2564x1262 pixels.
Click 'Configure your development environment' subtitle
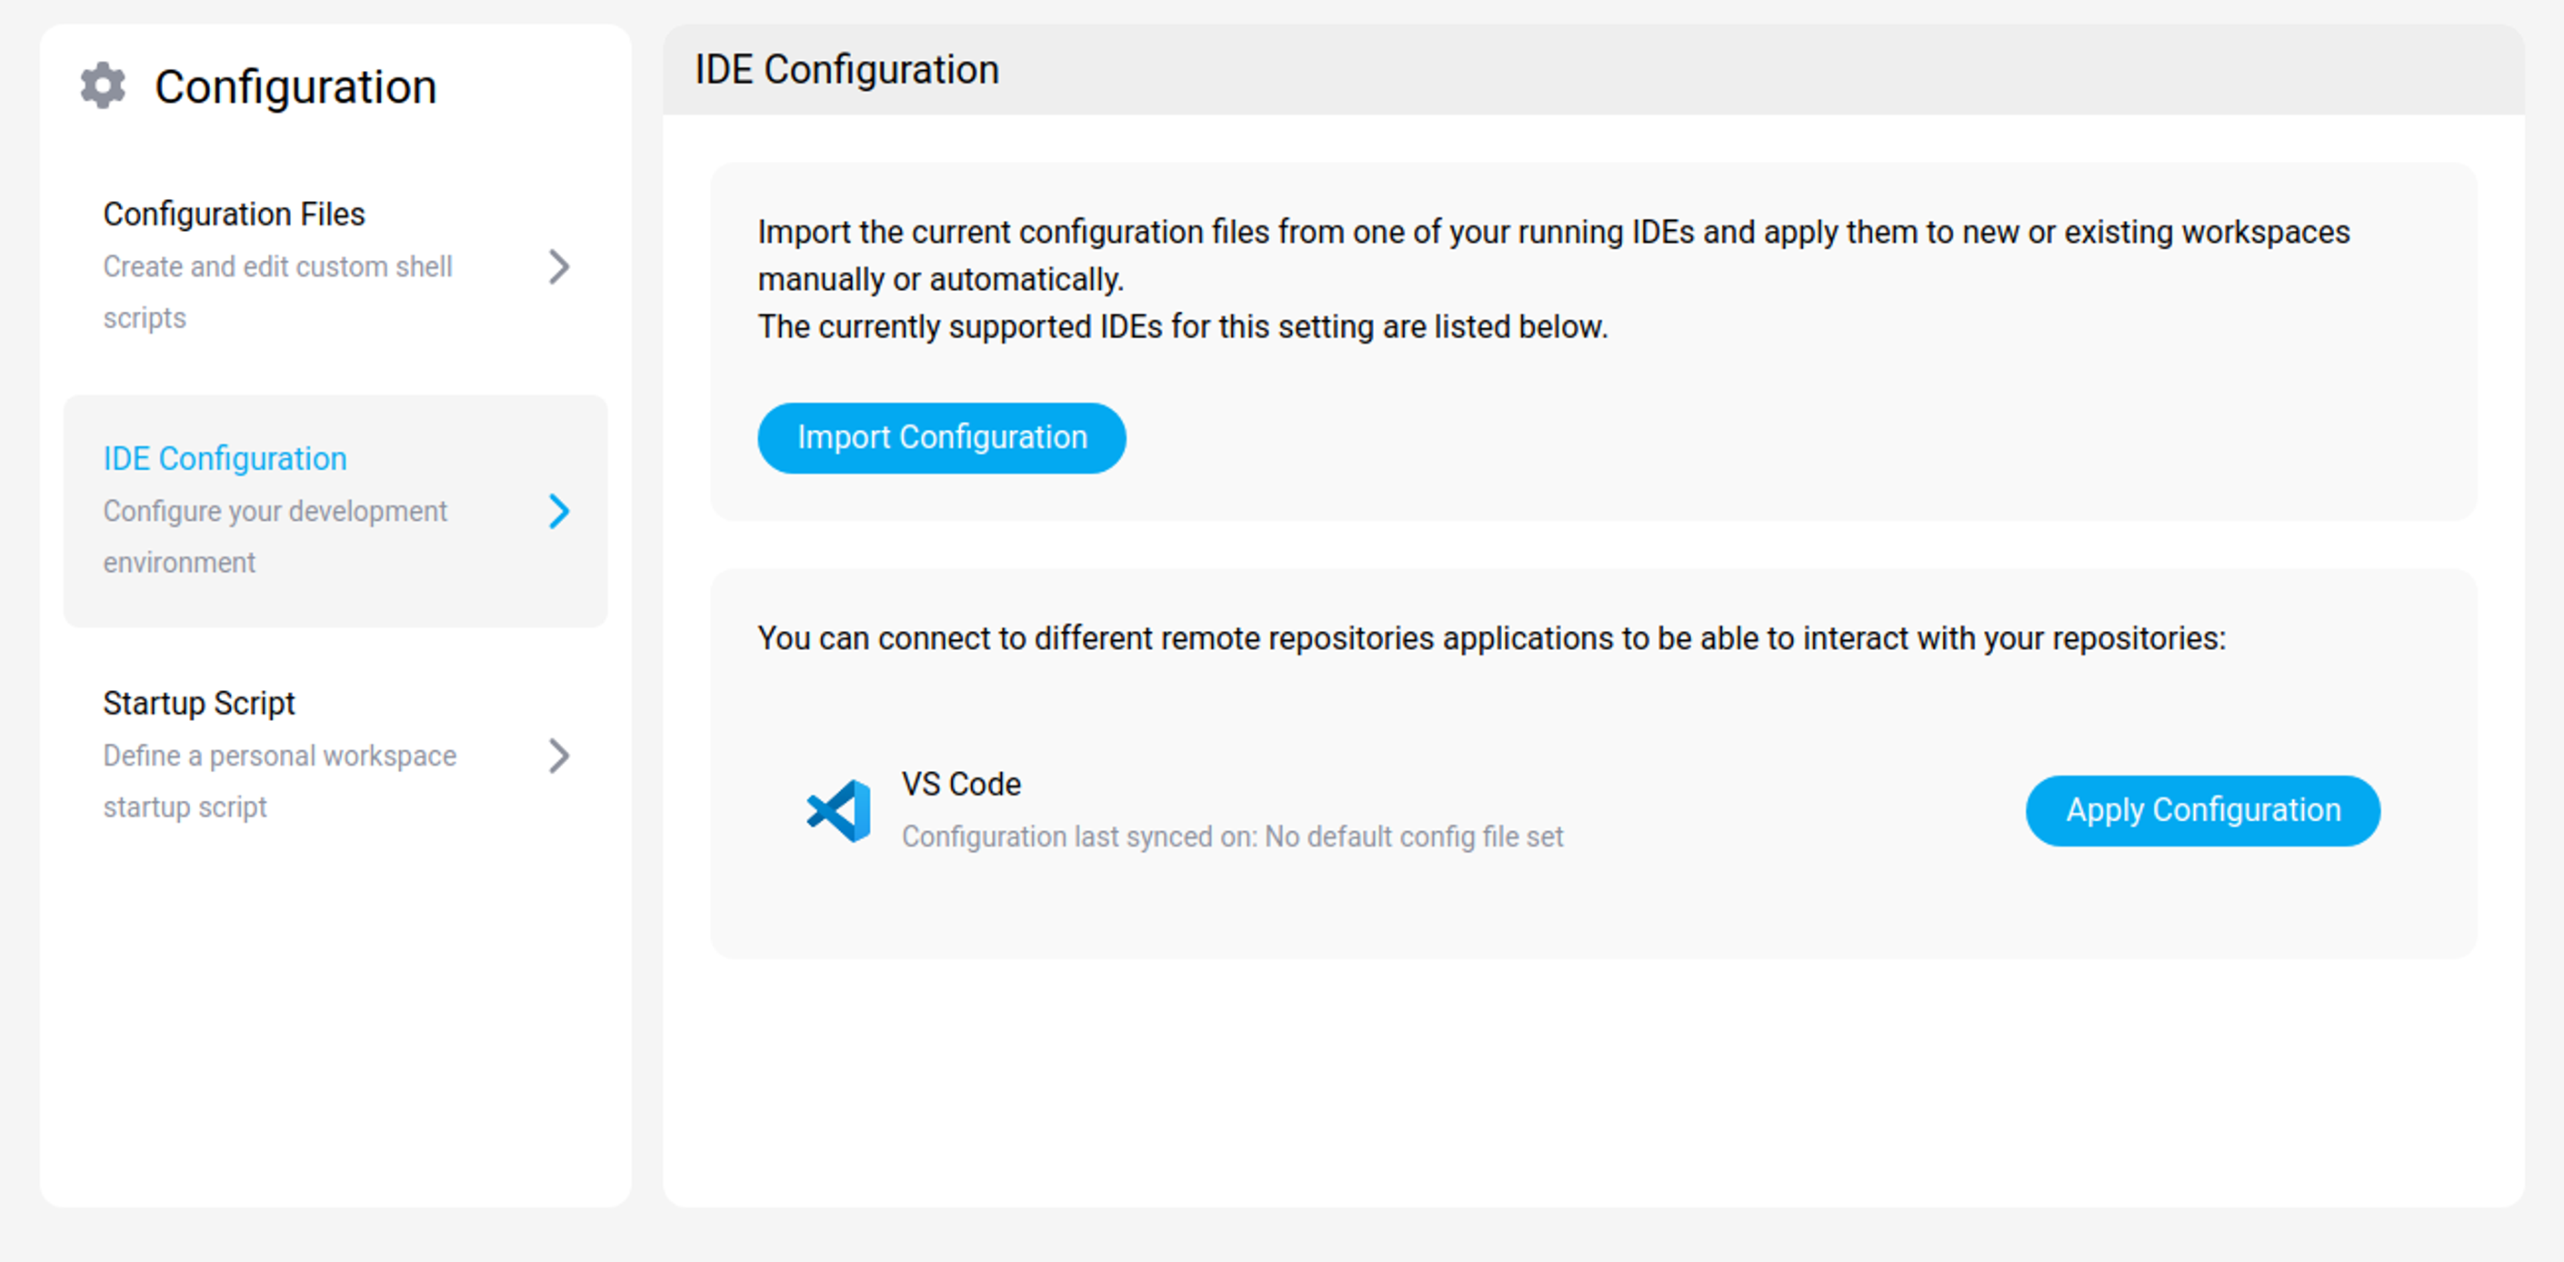pyautogui.click(x=275, y=536)
